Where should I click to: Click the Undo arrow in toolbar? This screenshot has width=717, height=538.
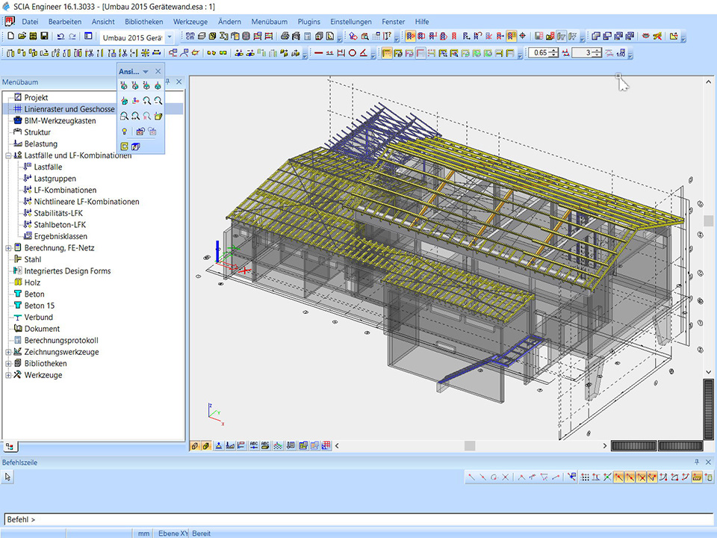(x=60, y=36)
